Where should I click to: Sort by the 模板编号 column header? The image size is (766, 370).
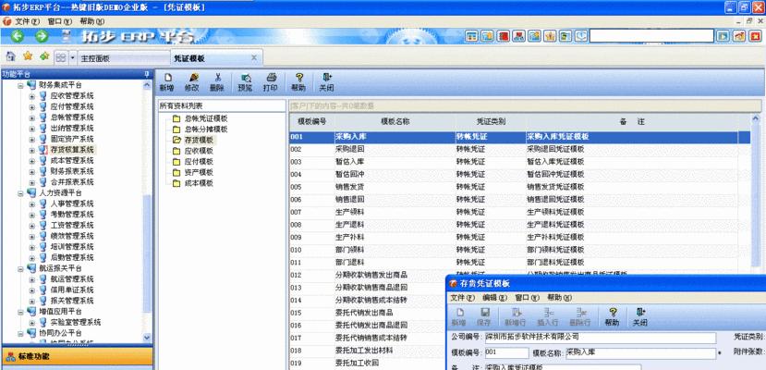tap(311, 122)
